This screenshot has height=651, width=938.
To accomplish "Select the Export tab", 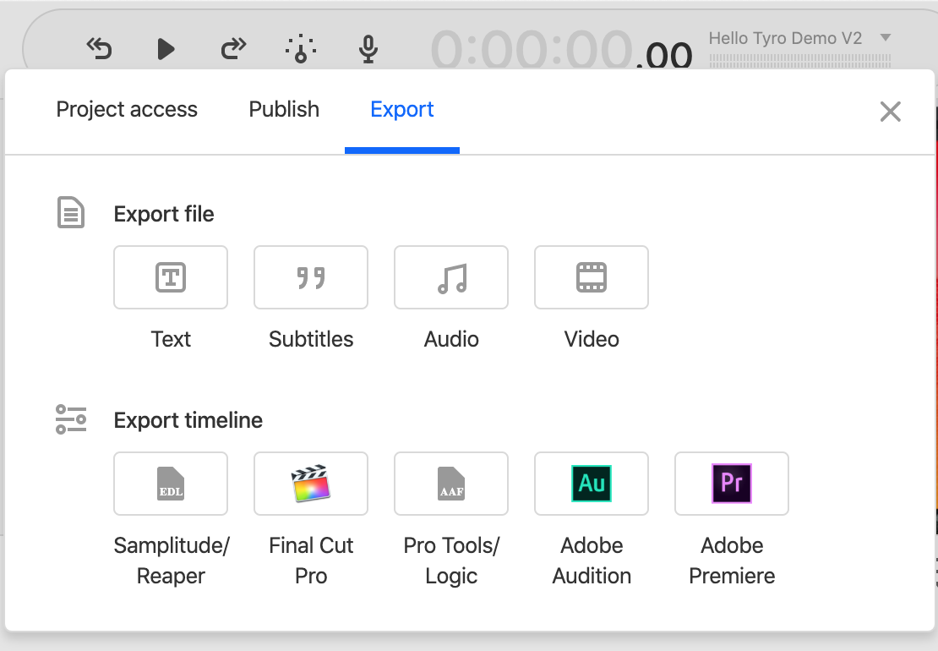I will click(x=402, y=110).
